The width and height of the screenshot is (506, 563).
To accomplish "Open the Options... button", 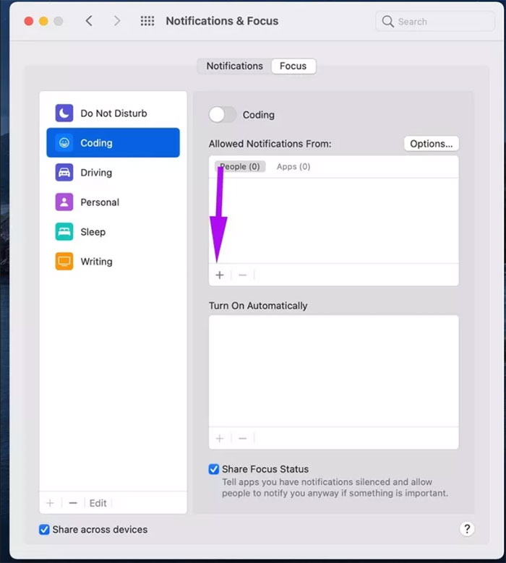I will coord(431,144).
